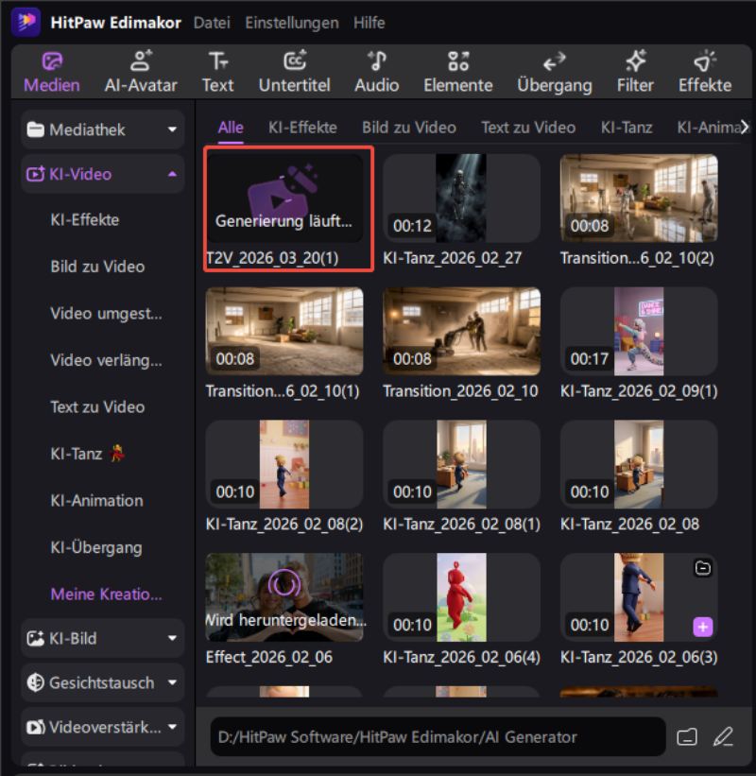Select the Übergang transitions tool
The width and height of the screenshot is (756, 776).
554,72
